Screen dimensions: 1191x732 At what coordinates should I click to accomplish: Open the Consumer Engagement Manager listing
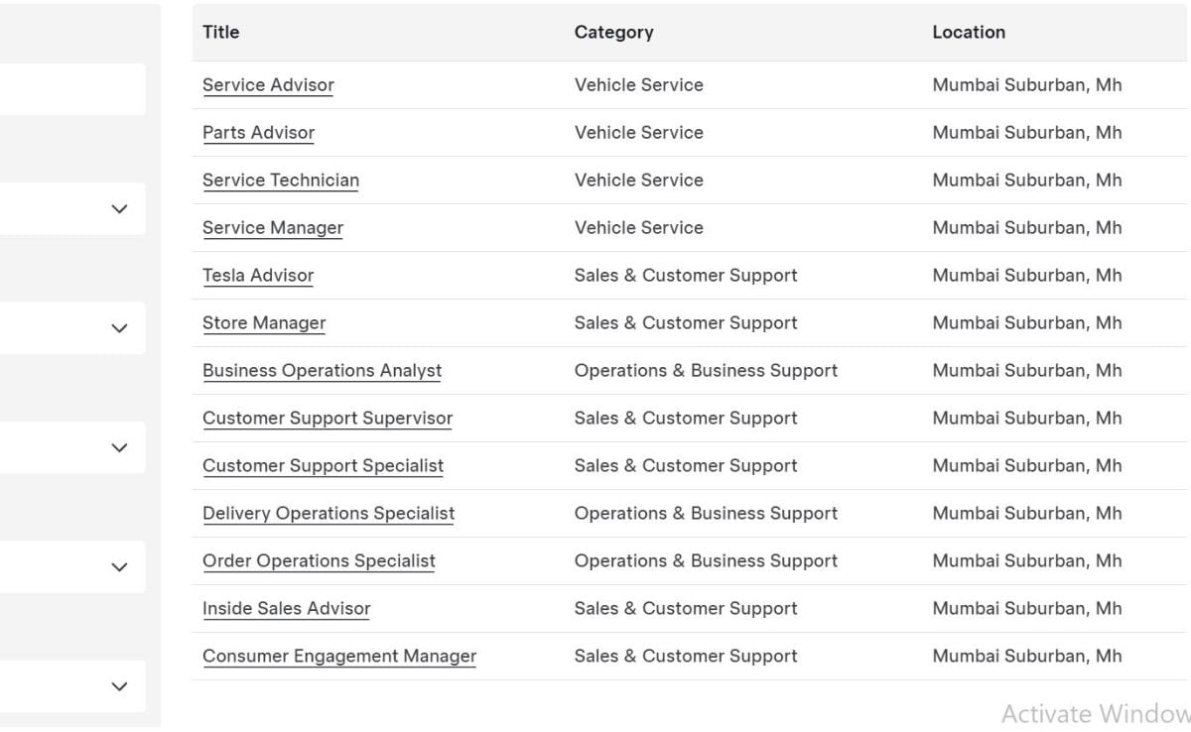pyautogui.click(x=339, y=657)
